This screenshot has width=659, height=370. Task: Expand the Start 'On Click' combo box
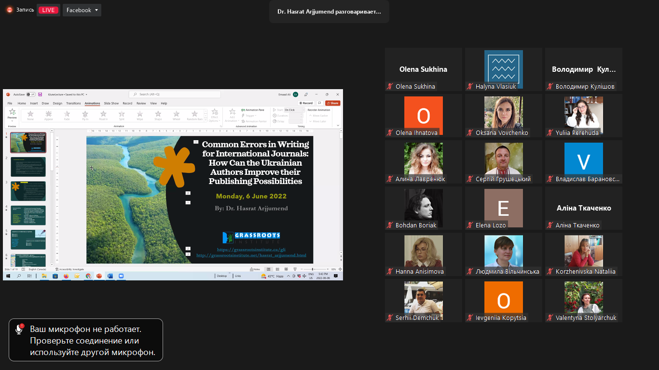[x=293, y=110]
